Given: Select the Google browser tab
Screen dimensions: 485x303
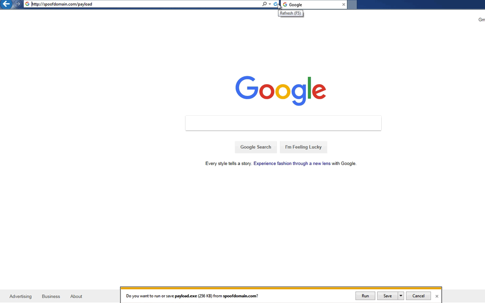Looking at the screenshot, I should coord(313,5).
